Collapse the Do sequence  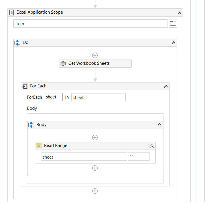click(x=173, y=43)
